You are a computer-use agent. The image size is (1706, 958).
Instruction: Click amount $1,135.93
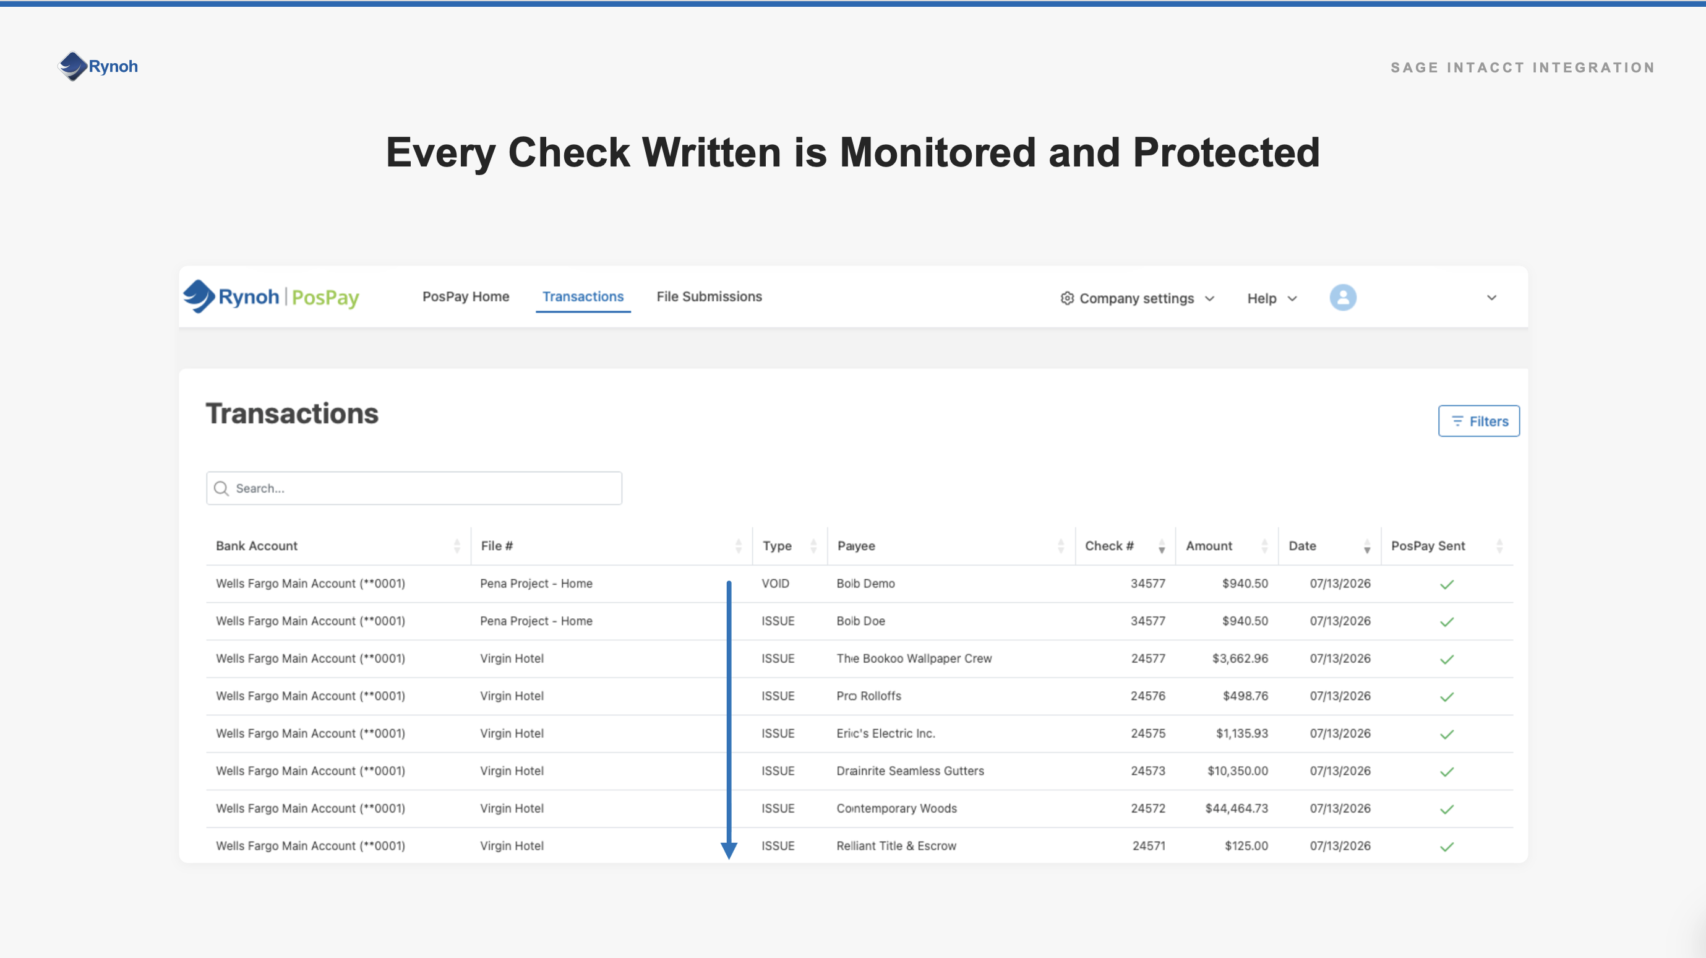click(x=1241, y=733)
